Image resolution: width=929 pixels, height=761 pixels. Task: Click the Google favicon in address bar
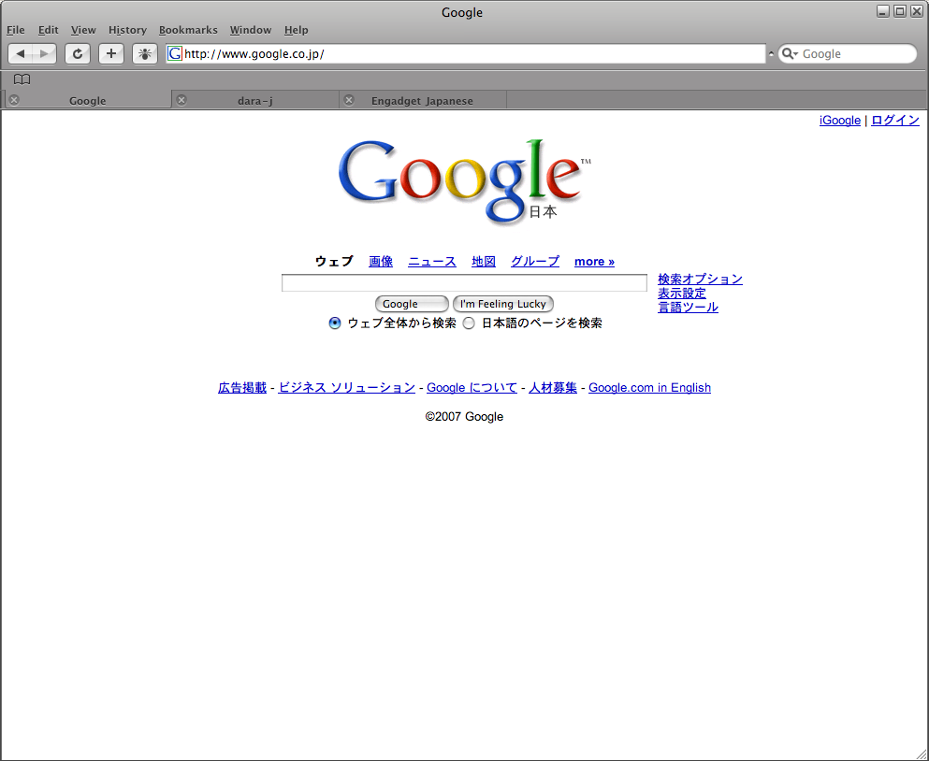coord(175,54)
